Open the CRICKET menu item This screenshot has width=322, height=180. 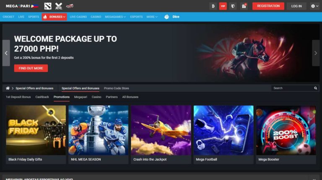8,17
